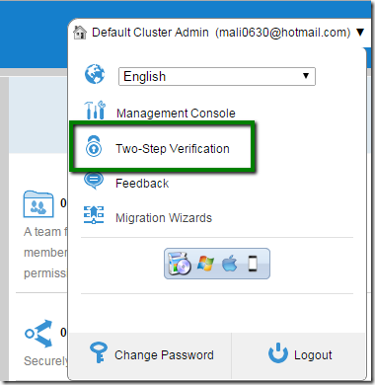Click the mali0630@hotmail.com email text
The image size is (375, 385).
click(283, 33)
